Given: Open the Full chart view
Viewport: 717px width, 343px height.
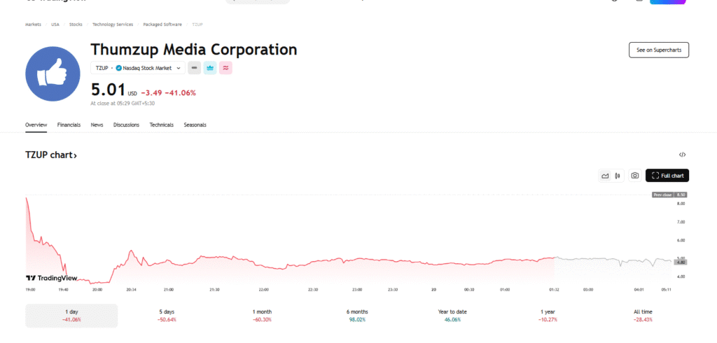Looking at the screenshot, I should coord(667,176).
